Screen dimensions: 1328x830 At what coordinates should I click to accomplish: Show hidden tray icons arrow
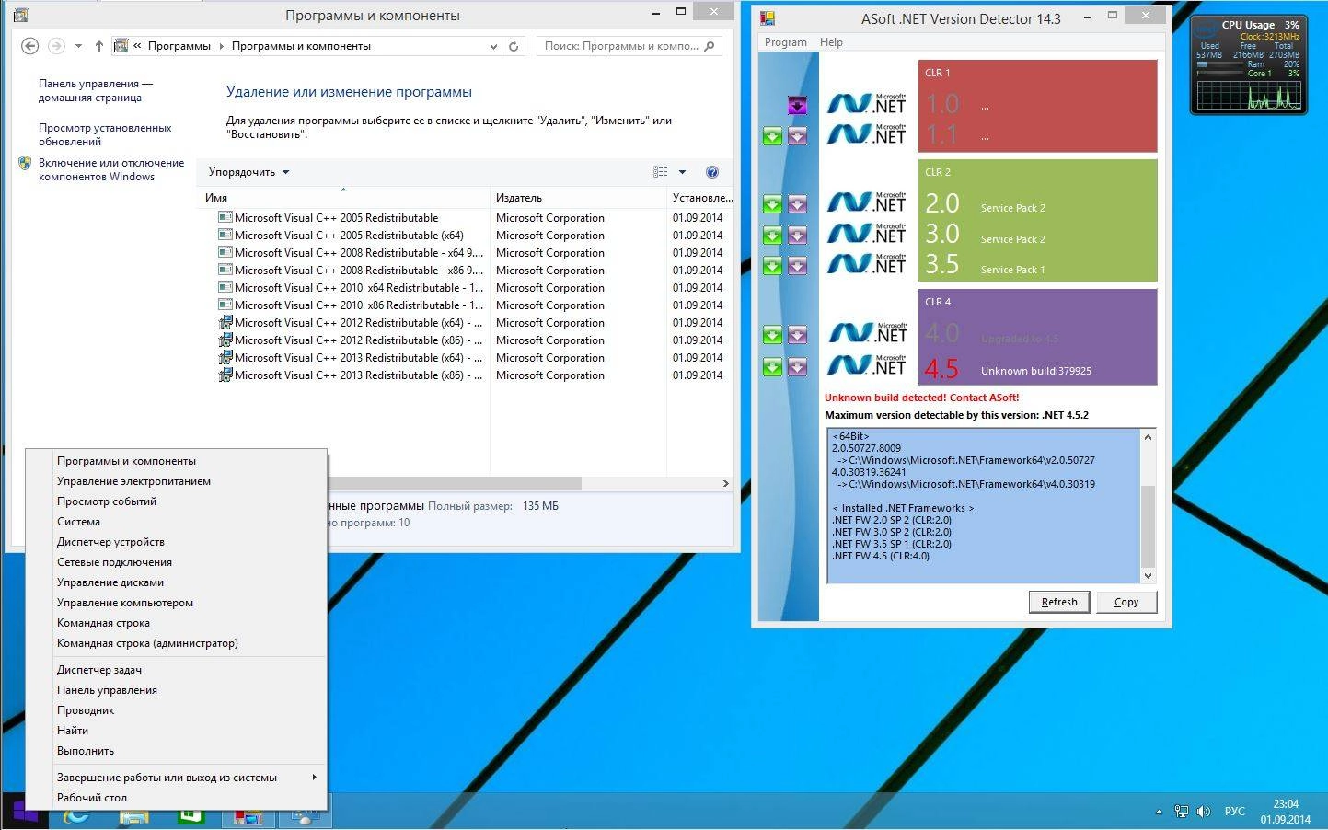click(1159, 812)
